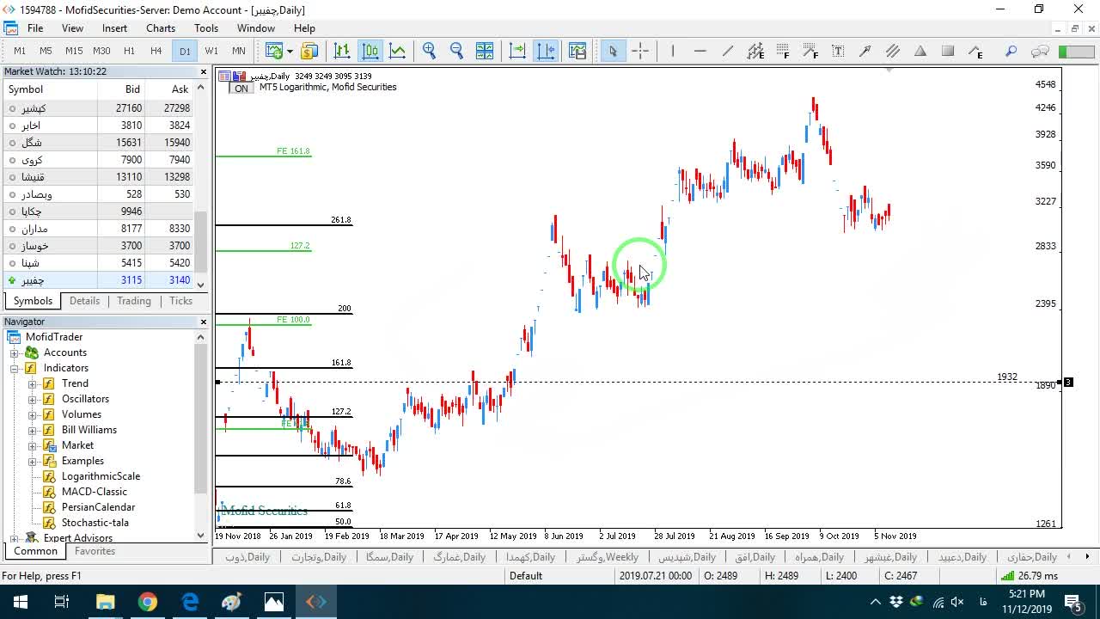1100x619 pixels.
Task: Set timeframe to M1
Action: (20, 51)
